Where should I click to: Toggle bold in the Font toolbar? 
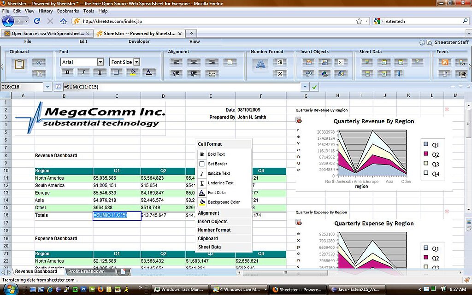click(67, 72)
